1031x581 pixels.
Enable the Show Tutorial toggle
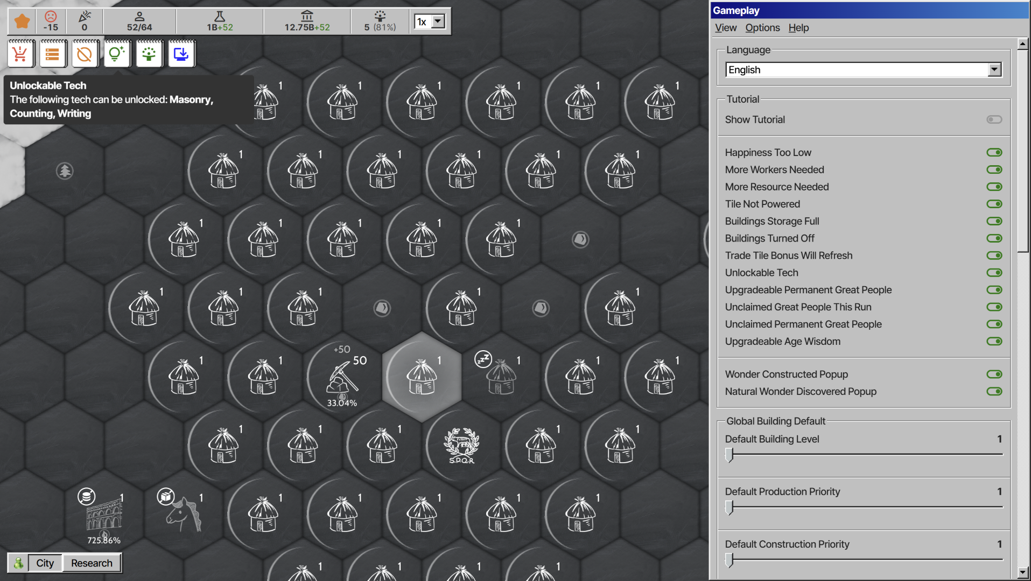994,119
